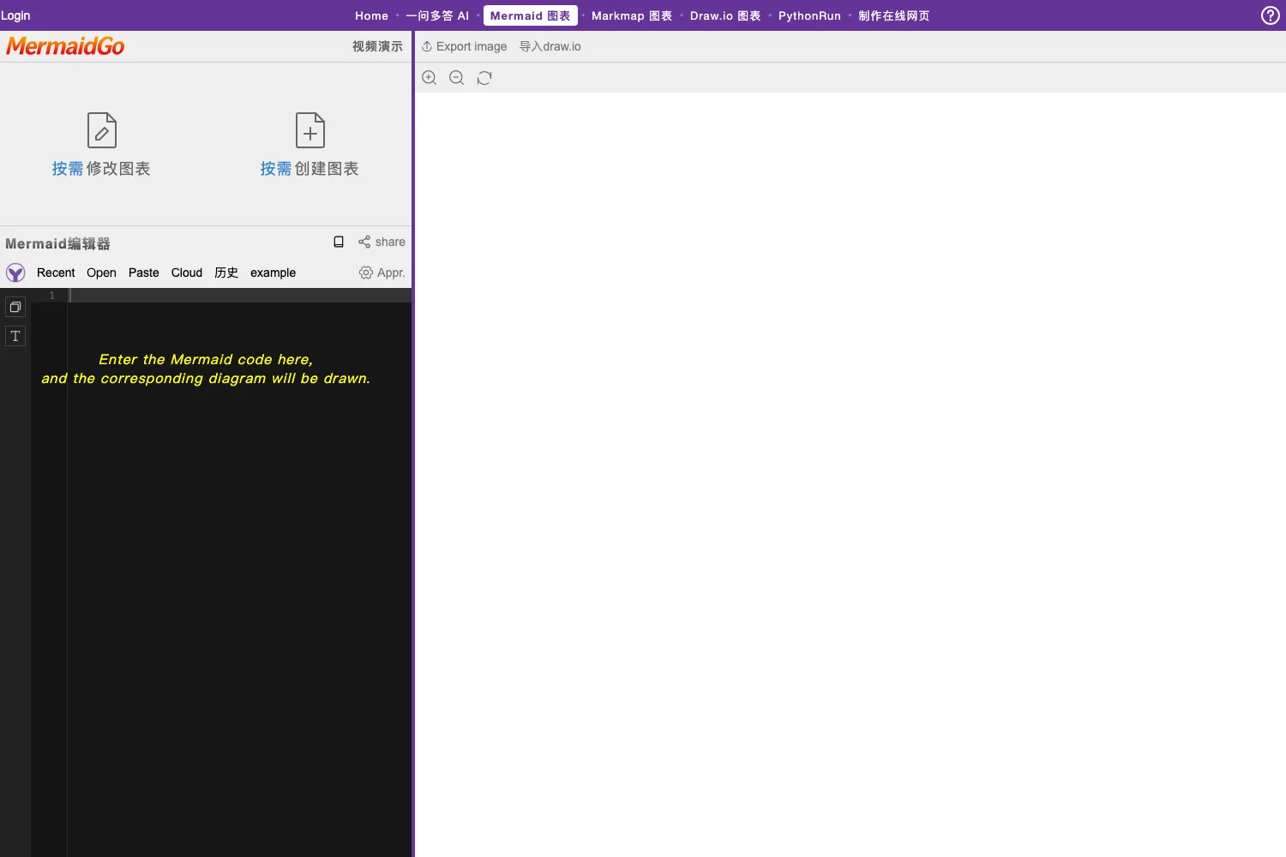
Task: Open the PythonRun tab
Action: point(809,15)
